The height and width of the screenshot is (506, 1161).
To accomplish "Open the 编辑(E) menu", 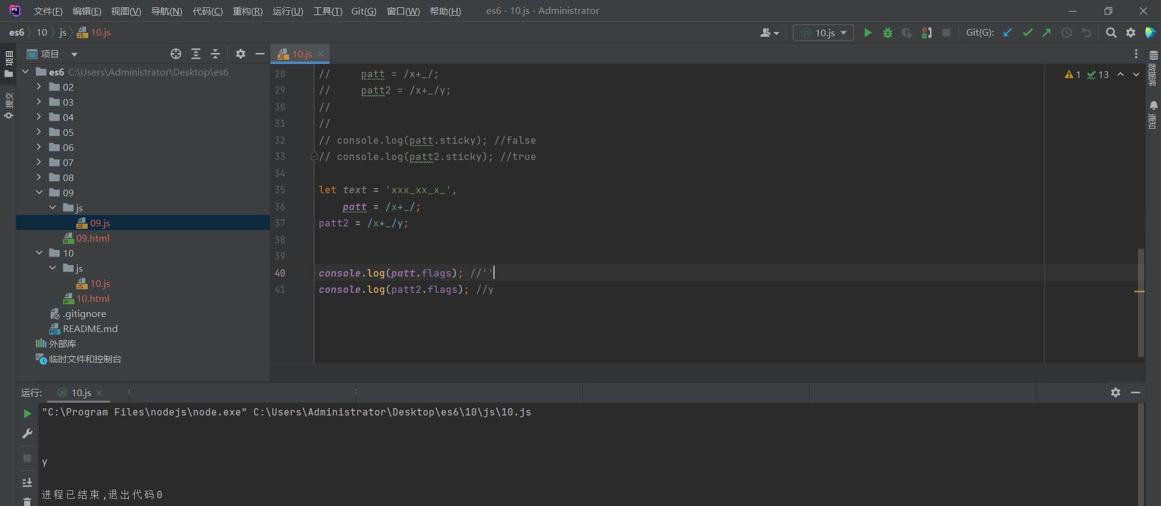I will (86, 11).
